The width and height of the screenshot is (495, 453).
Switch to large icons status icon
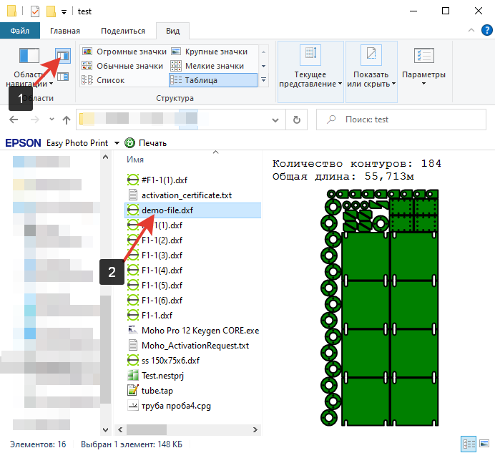point(484,444)
